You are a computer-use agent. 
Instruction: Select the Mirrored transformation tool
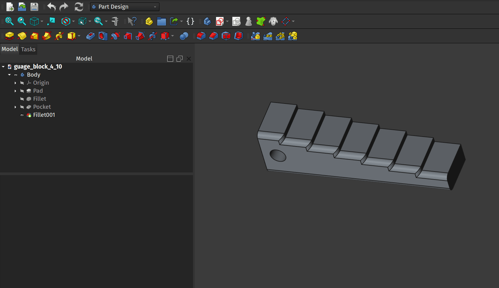[x=255, y=36]
